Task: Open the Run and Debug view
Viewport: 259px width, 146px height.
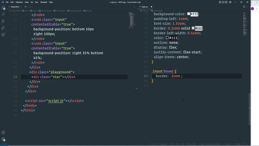Action: tap(3, 28)
